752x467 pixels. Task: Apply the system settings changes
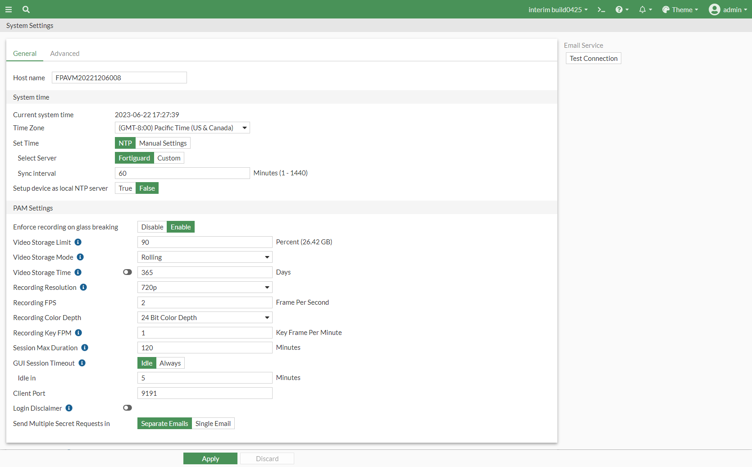[210, 458]
